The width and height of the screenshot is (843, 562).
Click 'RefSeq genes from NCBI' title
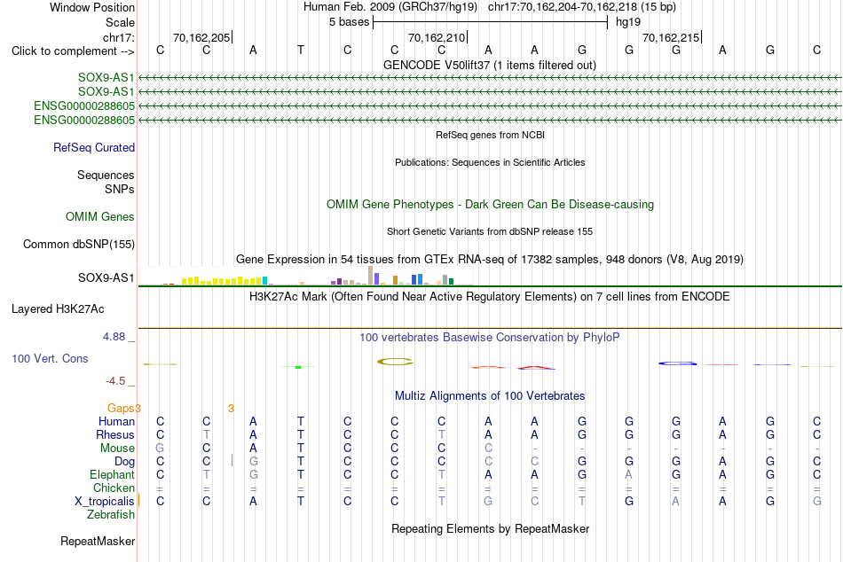click(x=491, y=135)
